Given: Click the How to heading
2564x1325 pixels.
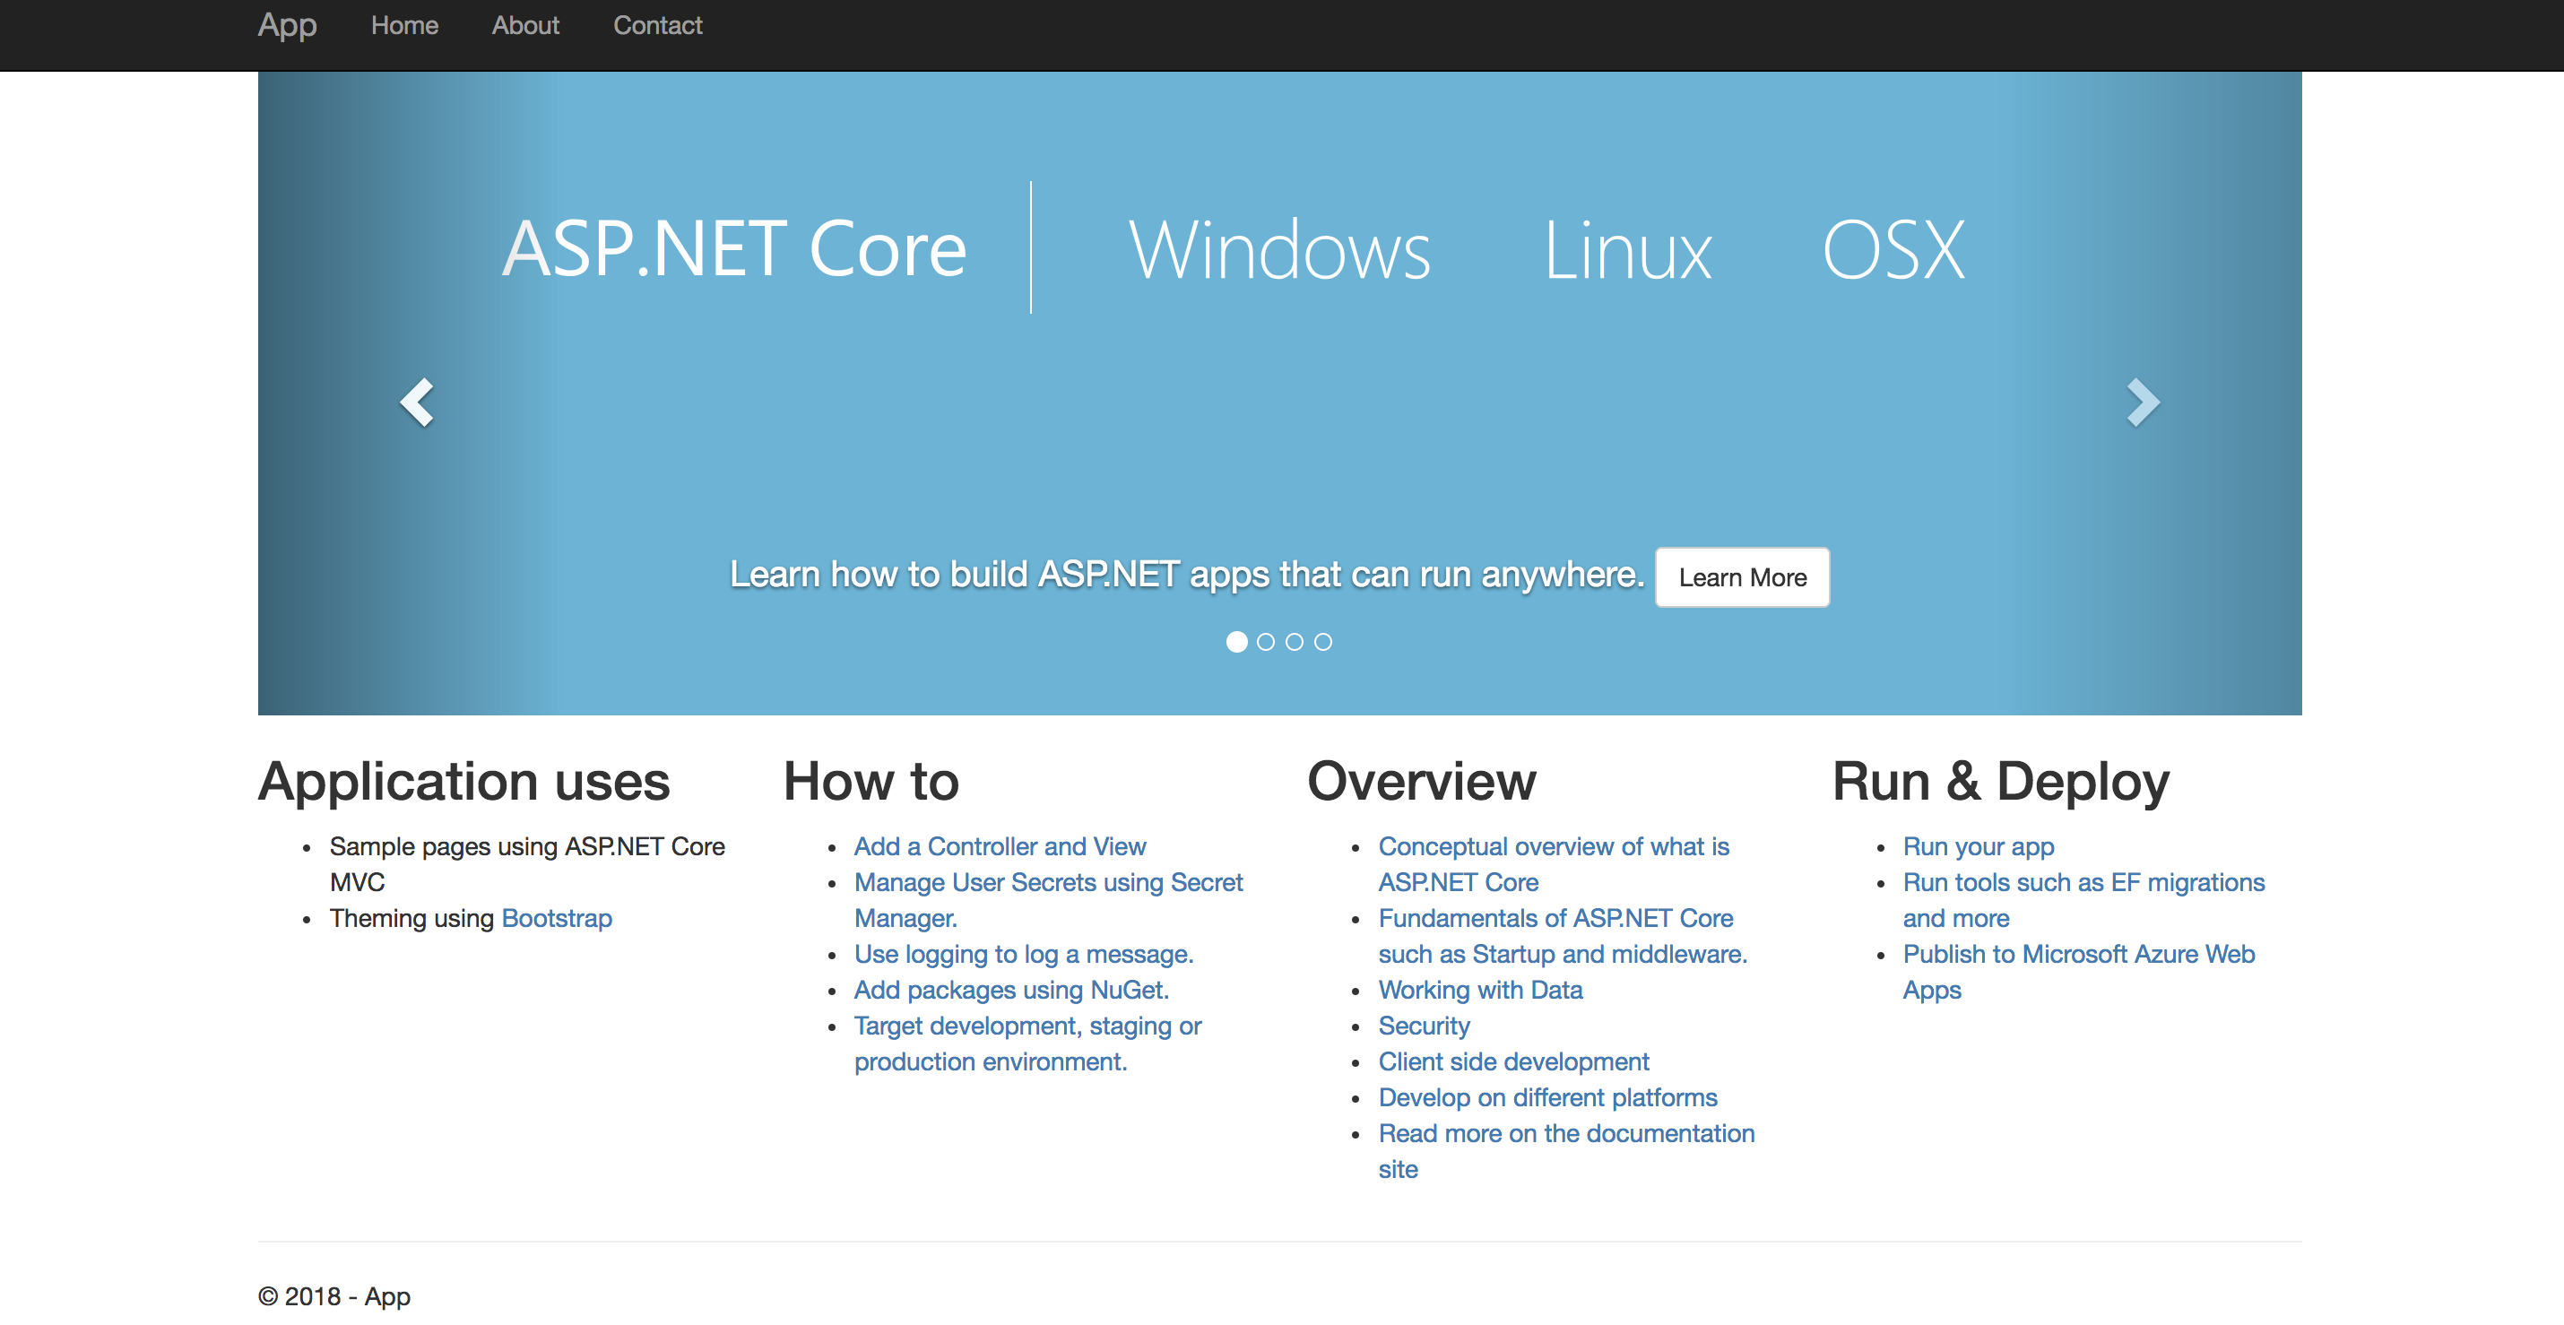Looking at the screenshot, I should [x=871, y=782].
